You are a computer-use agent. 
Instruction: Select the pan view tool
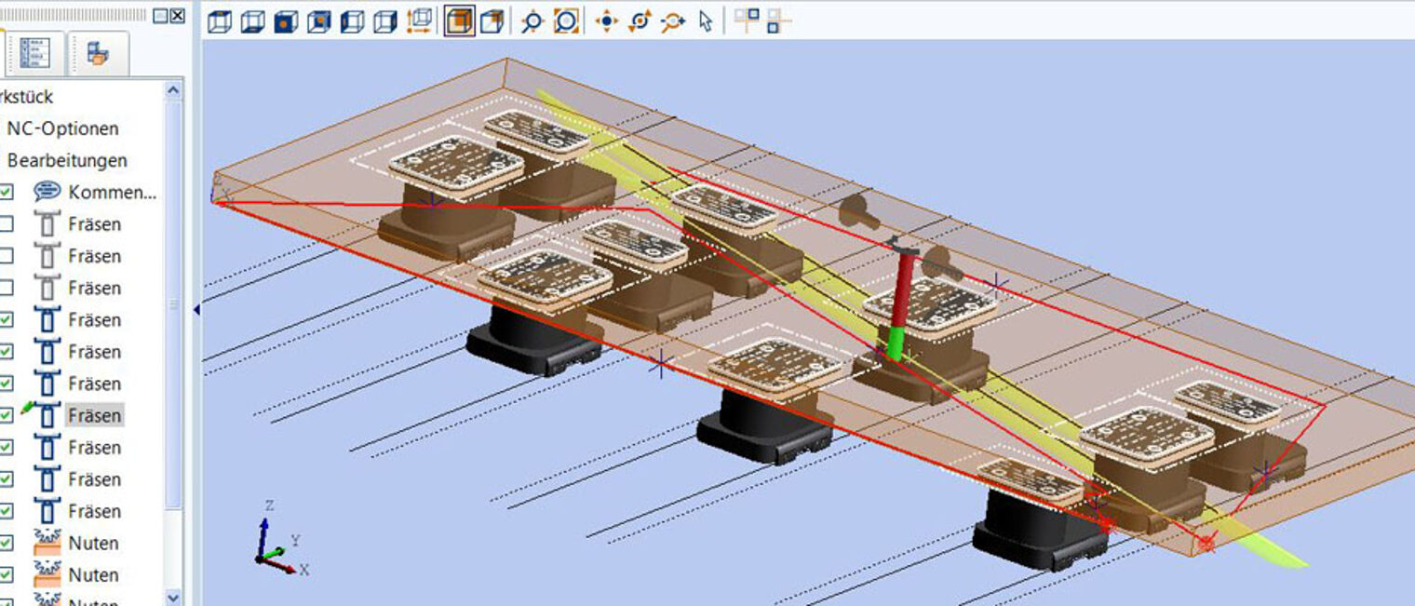[607, 21]
